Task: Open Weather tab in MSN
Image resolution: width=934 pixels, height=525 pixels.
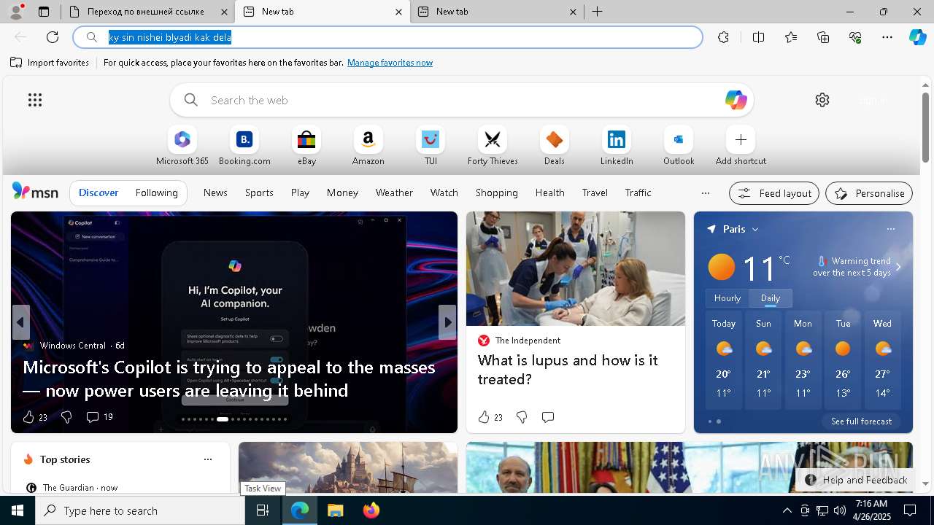Action: point(394,192)
